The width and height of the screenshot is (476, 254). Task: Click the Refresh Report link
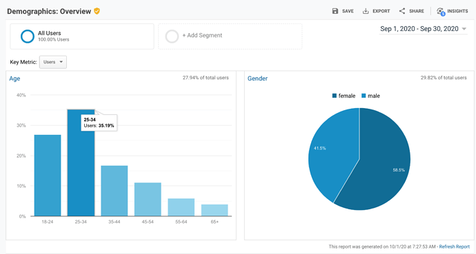pos(454,246)
